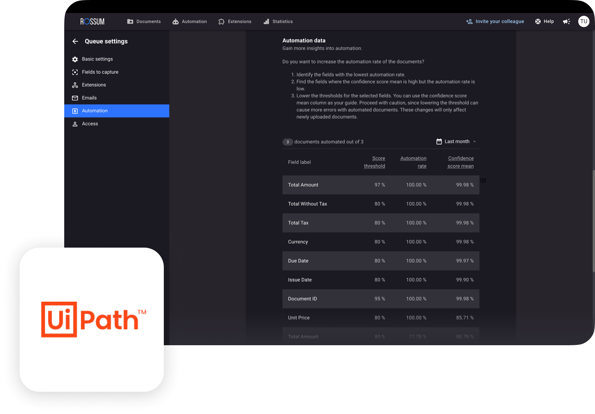Click the TU user avatar

(584, 22)
